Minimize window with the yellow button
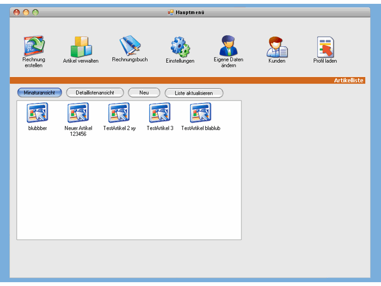 point(26,12)
